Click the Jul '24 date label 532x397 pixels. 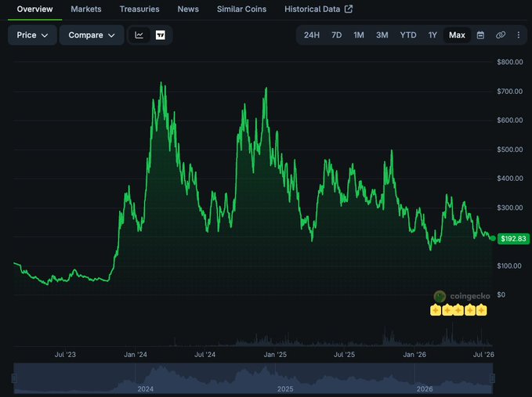click(x=205, y=355)
